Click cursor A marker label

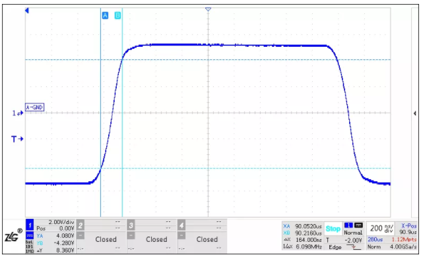(x=105, y=15)
